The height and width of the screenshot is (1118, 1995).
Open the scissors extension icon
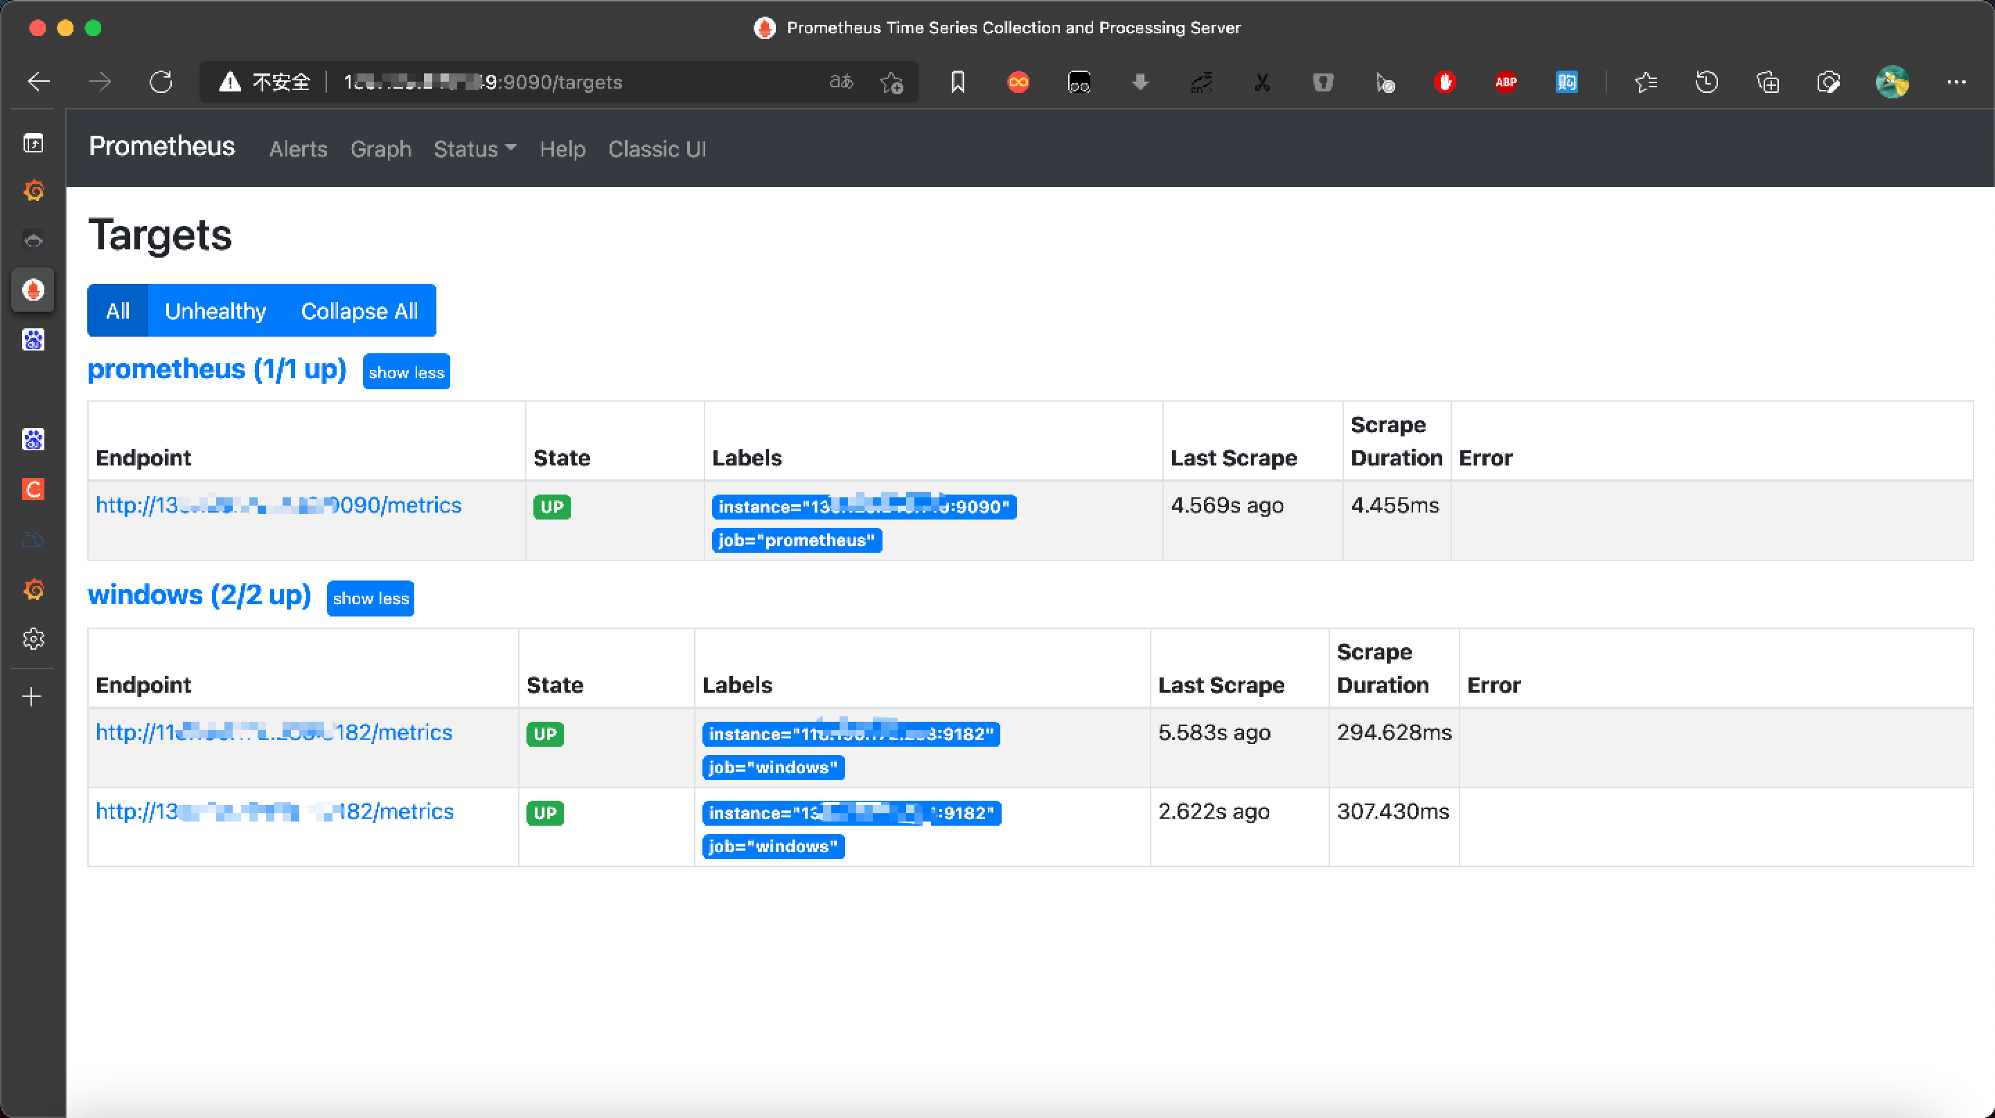click(x=1262, y=82)
